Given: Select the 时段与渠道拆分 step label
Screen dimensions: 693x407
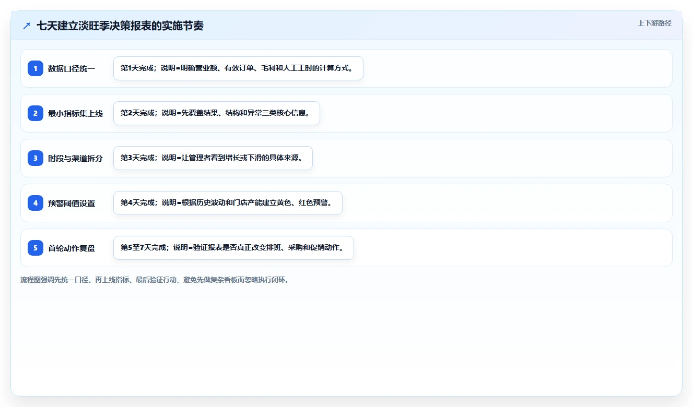Looking at the screenshot, I should [75, 158].
